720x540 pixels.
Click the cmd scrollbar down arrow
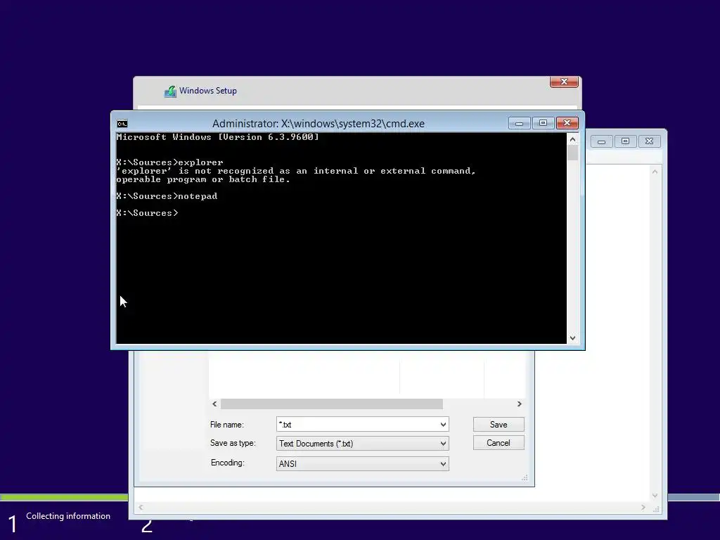[x=572, y=338]
